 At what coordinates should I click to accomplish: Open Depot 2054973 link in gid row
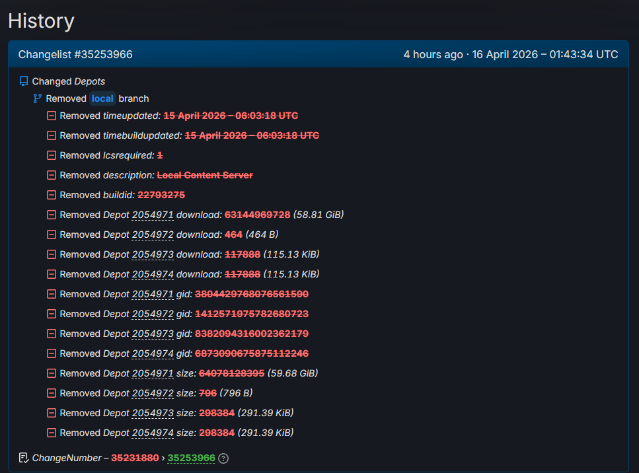coord(153,334)
